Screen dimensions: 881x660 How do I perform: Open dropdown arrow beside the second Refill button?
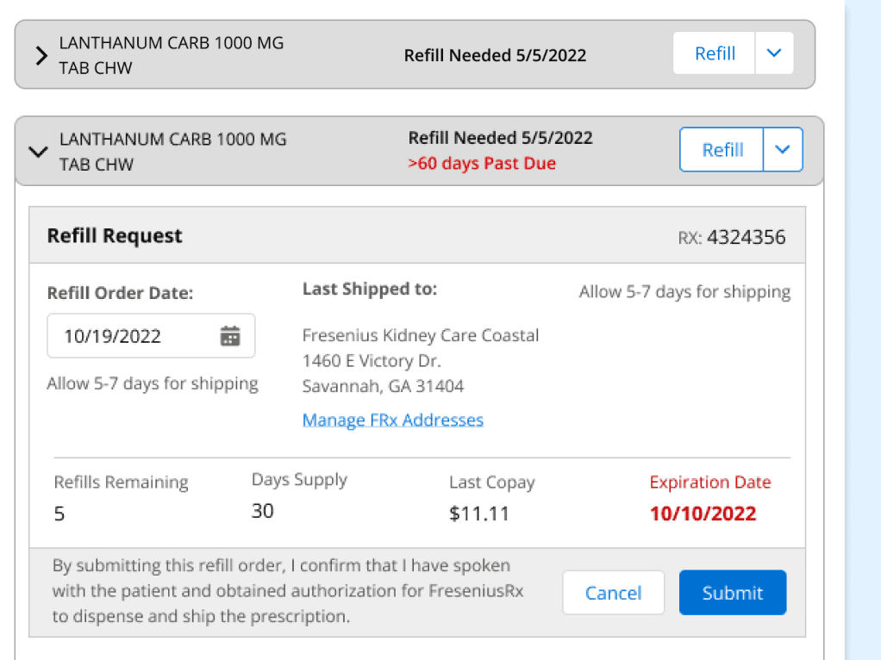(x=782, y=150)
